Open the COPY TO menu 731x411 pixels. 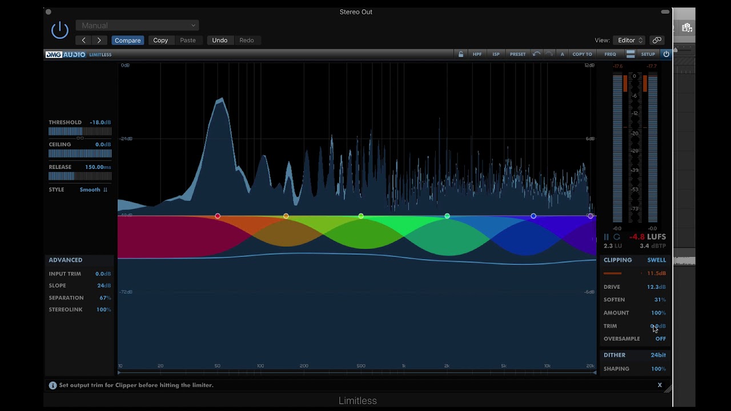pyautogui.click(x=582, y=54)
